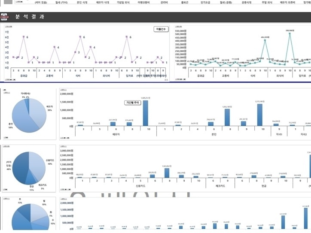This screenshot has width=311, height=233.
Task: Click 공과금 category label under 지출건수 chart
Action: click(24, 76)
